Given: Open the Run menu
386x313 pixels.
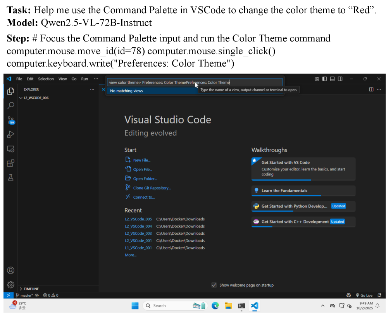Looking at the screenshot, I should (84, 79).
